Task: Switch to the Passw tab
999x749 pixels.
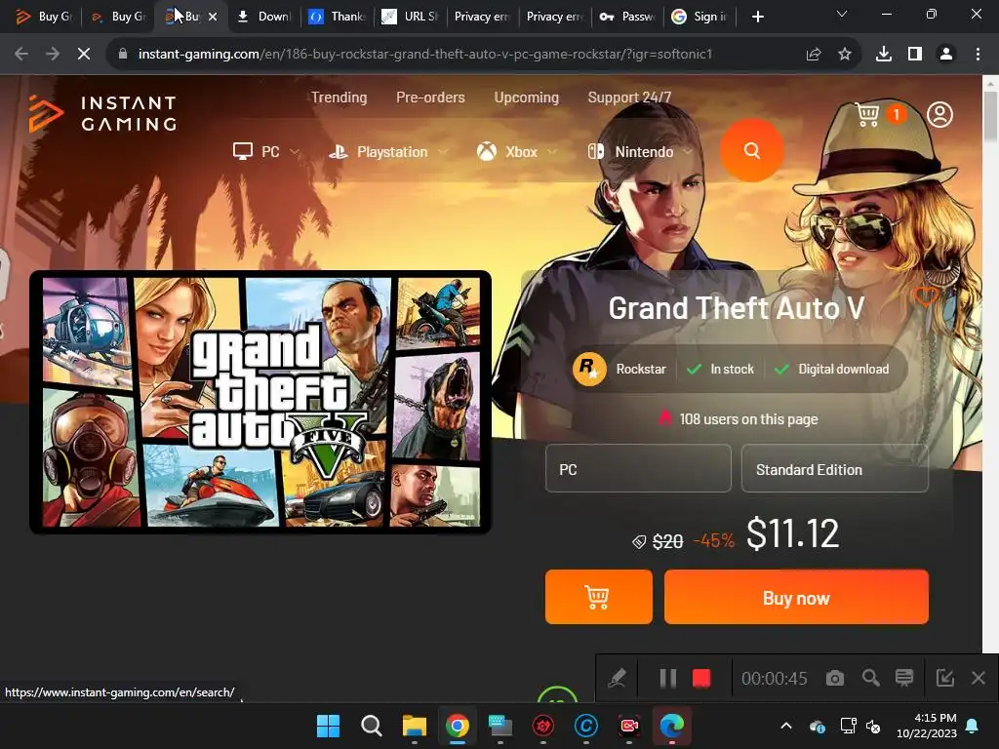Action: click(627, 17)
